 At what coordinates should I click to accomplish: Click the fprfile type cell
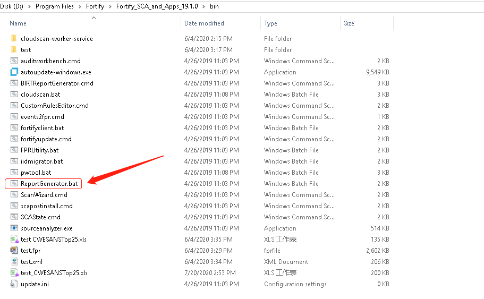coord(272,251)
